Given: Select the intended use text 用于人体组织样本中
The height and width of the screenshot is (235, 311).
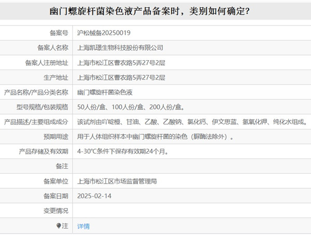Looking at the screenshot, I should point(105,137).
